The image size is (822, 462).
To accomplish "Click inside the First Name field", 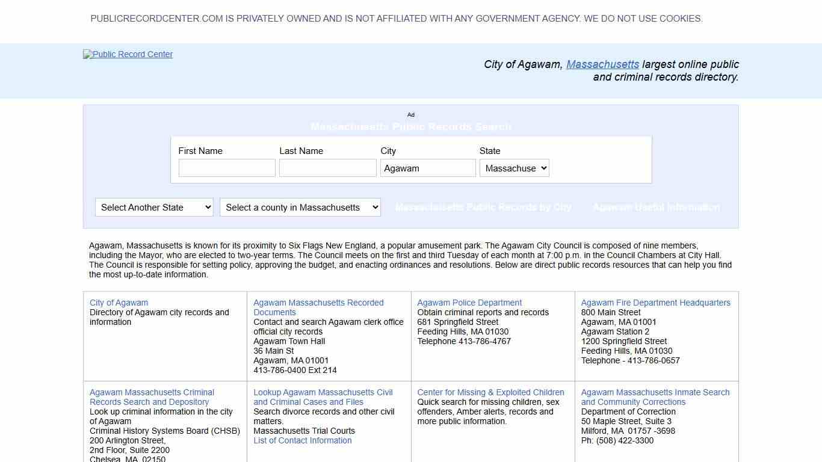I will tap(227, 168).
